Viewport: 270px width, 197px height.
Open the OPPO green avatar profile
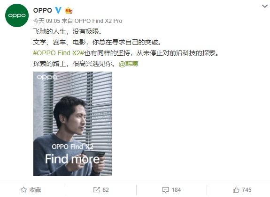[17, 15]
